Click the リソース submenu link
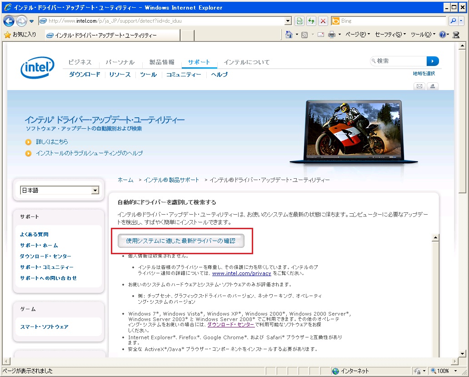Image resolution: width=469 pixels, height=377 pixels. pos(120,75)
